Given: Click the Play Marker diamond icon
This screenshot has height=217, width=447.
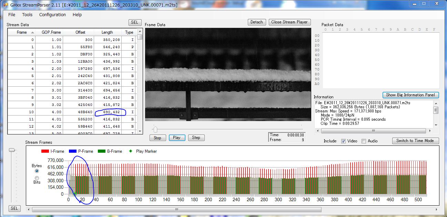Looking at the screenshot, I should click(x=130, y=151).
